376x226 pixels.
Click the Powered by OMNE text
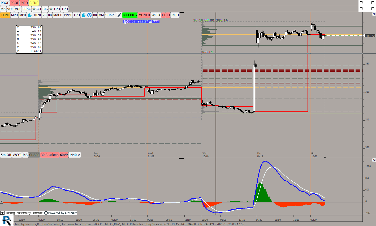63,213
